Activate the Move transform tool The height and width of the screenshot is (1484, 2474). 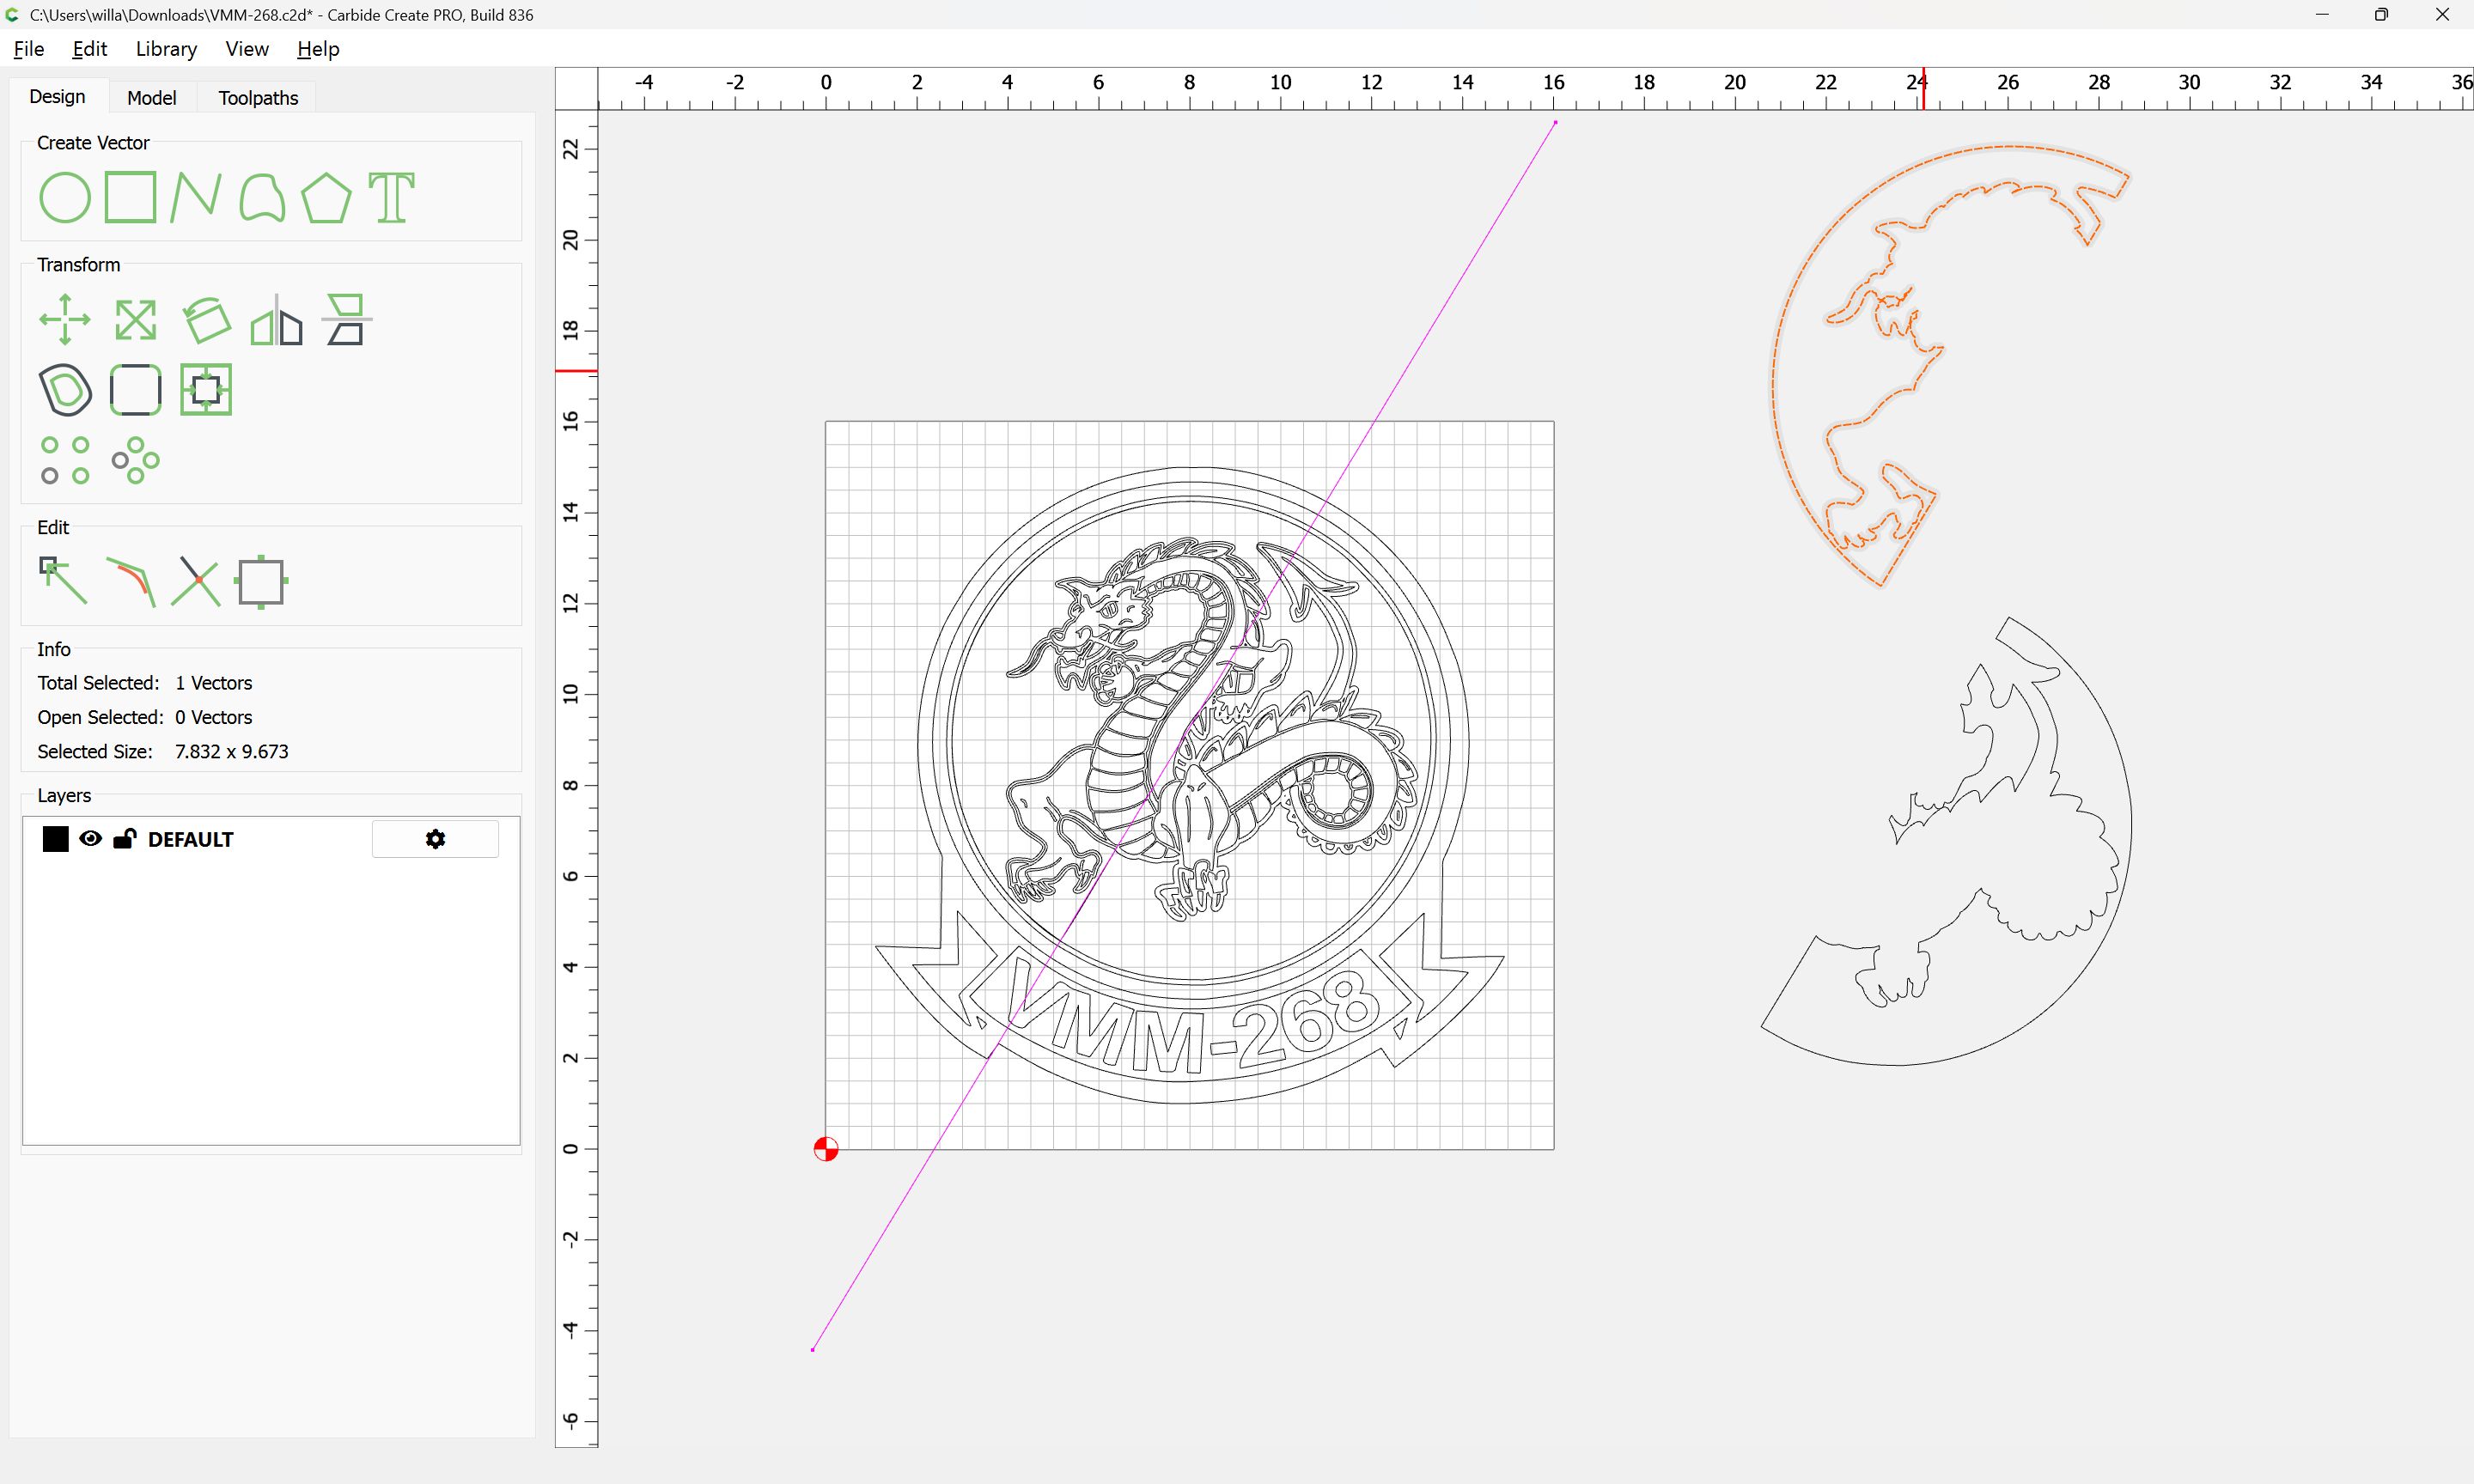[65, 320]
